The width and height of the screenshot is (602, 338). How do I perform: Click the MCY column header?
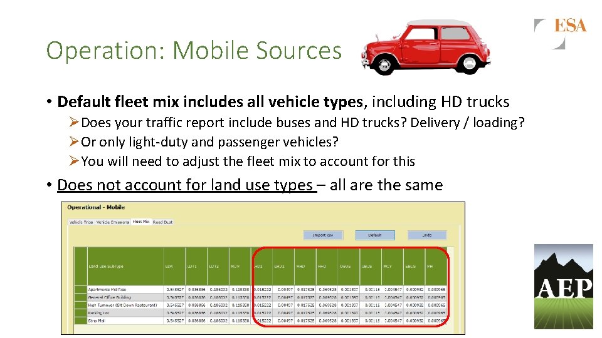click(x=393, y=267)
